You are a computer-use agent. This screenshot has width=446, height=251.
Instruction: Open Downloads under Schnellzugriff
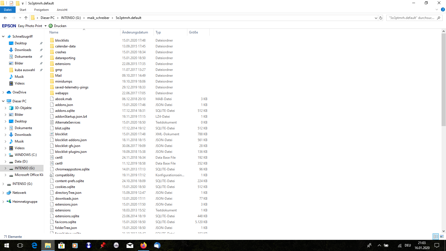coord(23,50)
